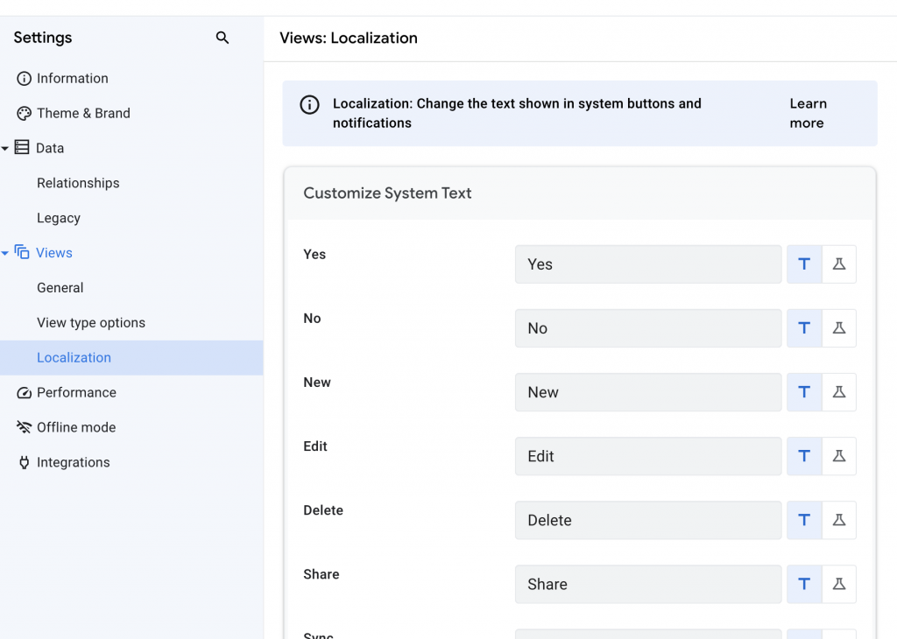Click the Offline mode icon
Screen dimensions: 897x639
[x=24, y=427]
